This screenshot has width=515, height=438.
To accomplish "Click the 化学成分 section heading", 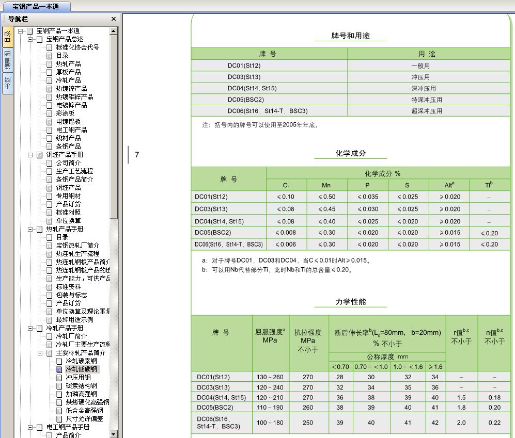I will [350, 154].
